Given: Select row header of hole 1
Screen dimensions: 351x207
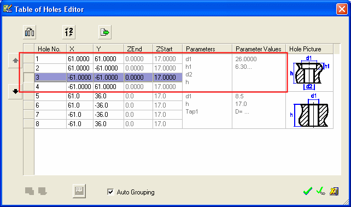Looking at the screenshot, I should tap(28, 59).
